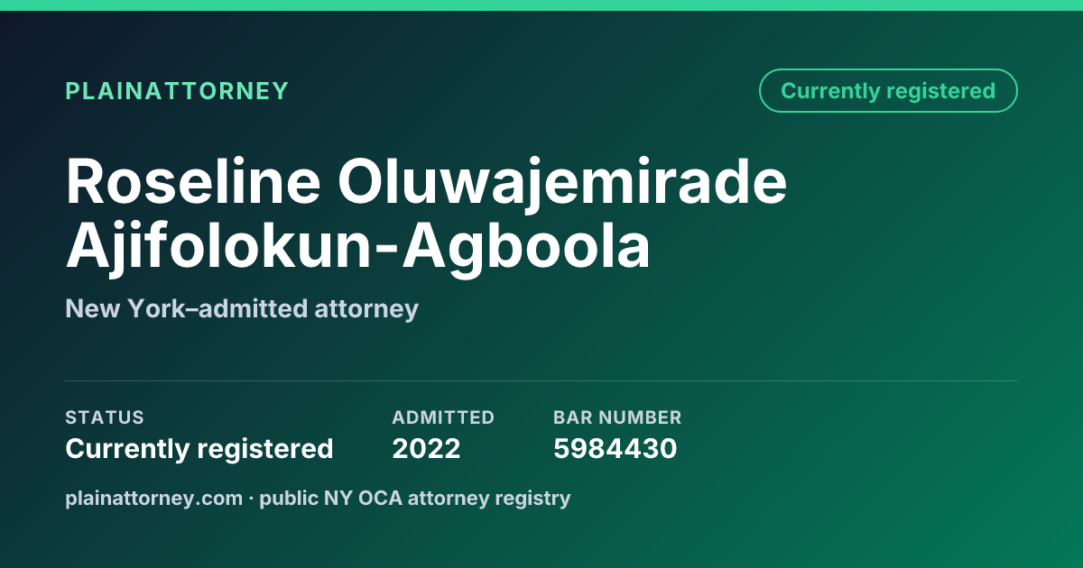The height and width of the screenshot is (568, 1083).
Task: Click the middle name Oluwajemirade in heading
Action: pos(562,184)
